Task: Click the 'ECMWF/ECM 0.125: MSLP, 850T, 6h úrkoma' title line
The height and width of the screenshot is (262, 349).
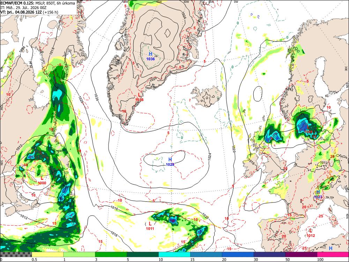Action: pos(38,3)
